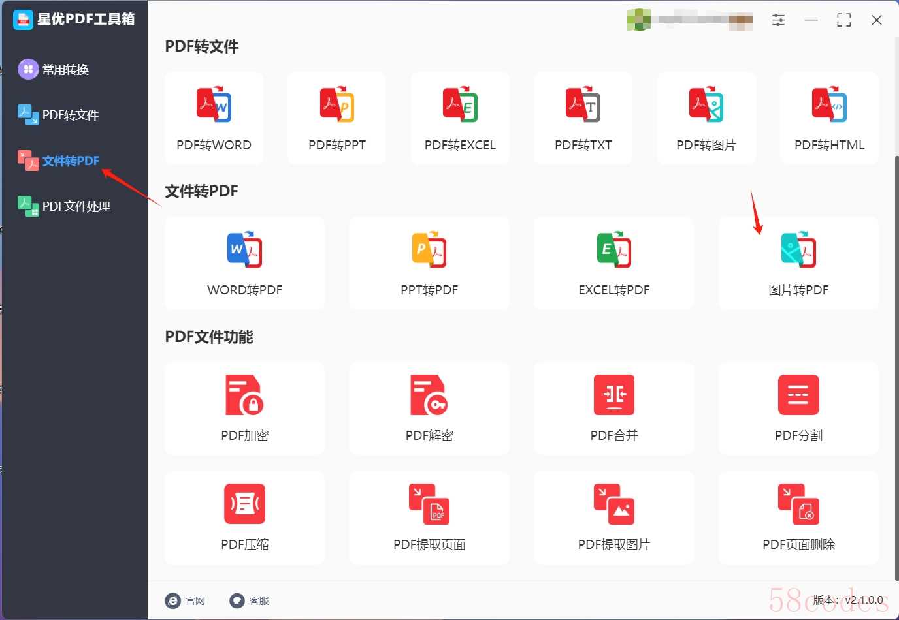
Task: Open the settings sliders icon in title bar
Action: click(778, 20)
